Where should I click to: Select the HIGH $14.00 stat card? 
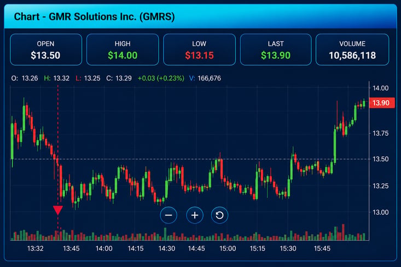point(123,50)
